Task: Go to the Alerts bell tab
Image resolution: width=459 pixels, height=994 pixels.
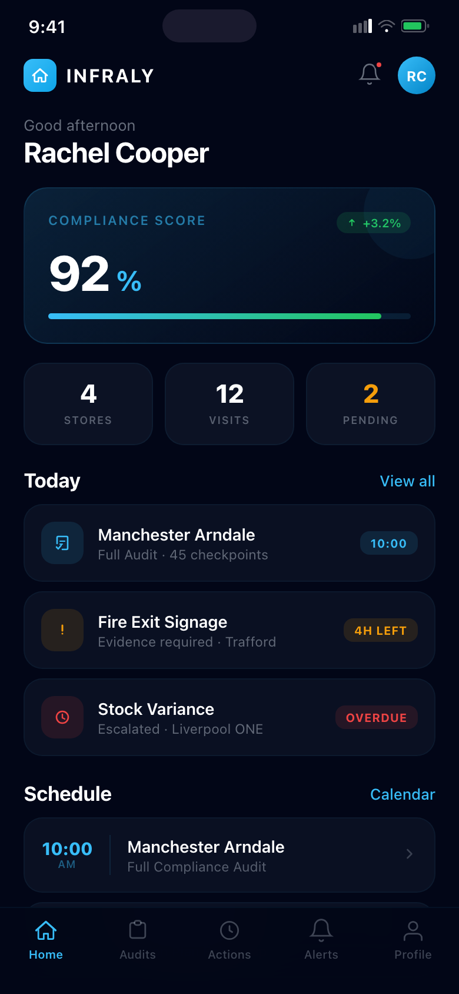Action: 321,939
